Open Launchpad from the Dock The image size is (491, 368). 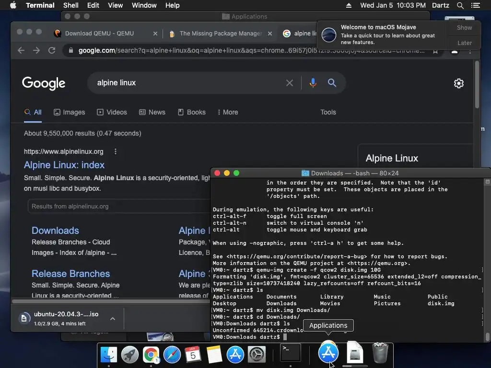coord(129,354)
